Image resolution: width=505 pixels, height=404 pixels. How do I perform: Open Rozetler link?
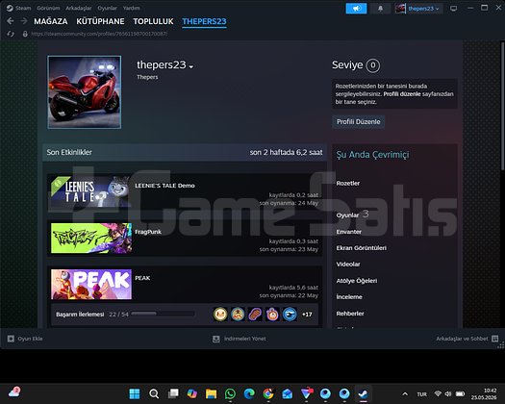[348, 184]
